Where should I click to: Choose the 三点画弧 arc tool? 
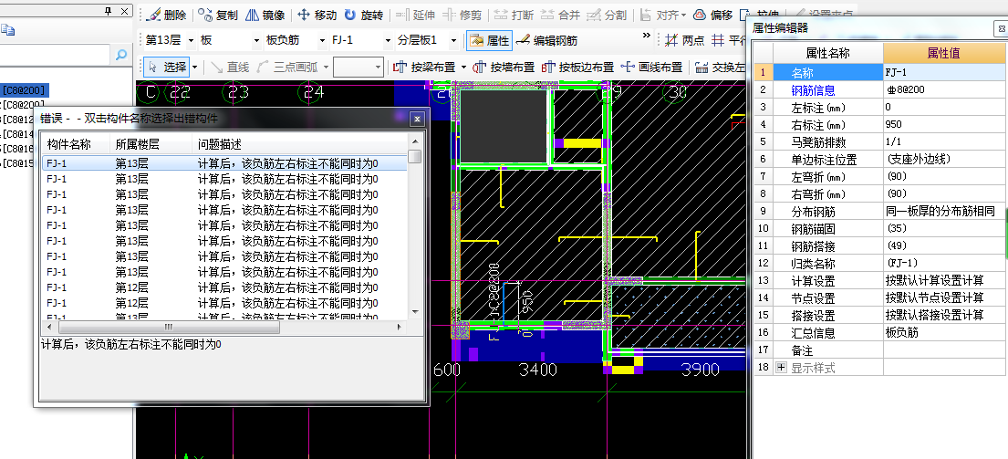click(288, 67)
